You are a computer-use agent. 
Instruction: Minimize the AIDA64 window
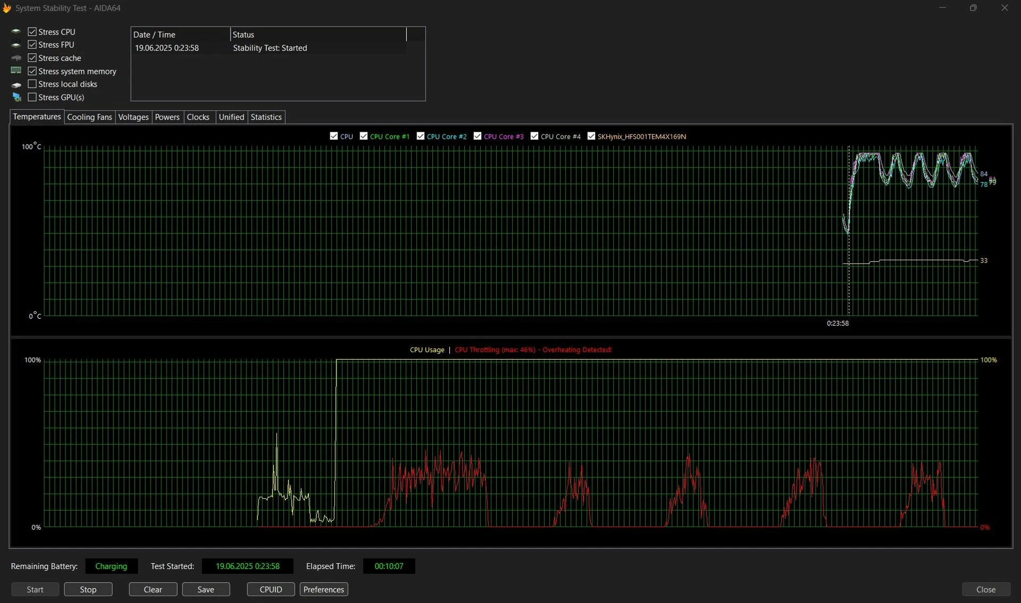pyautogui.click(x=942, y=8)
